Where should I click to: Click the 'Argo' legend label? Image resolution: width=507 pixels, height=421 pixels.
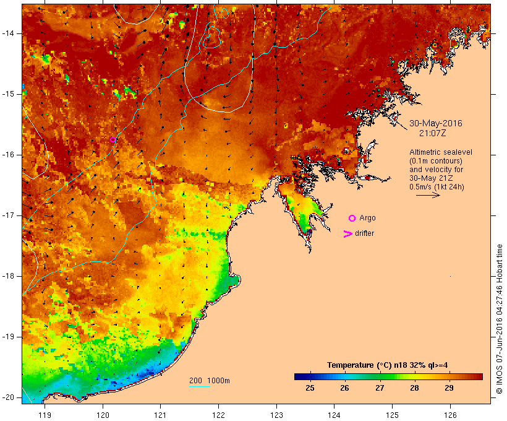tap(367, 218)
